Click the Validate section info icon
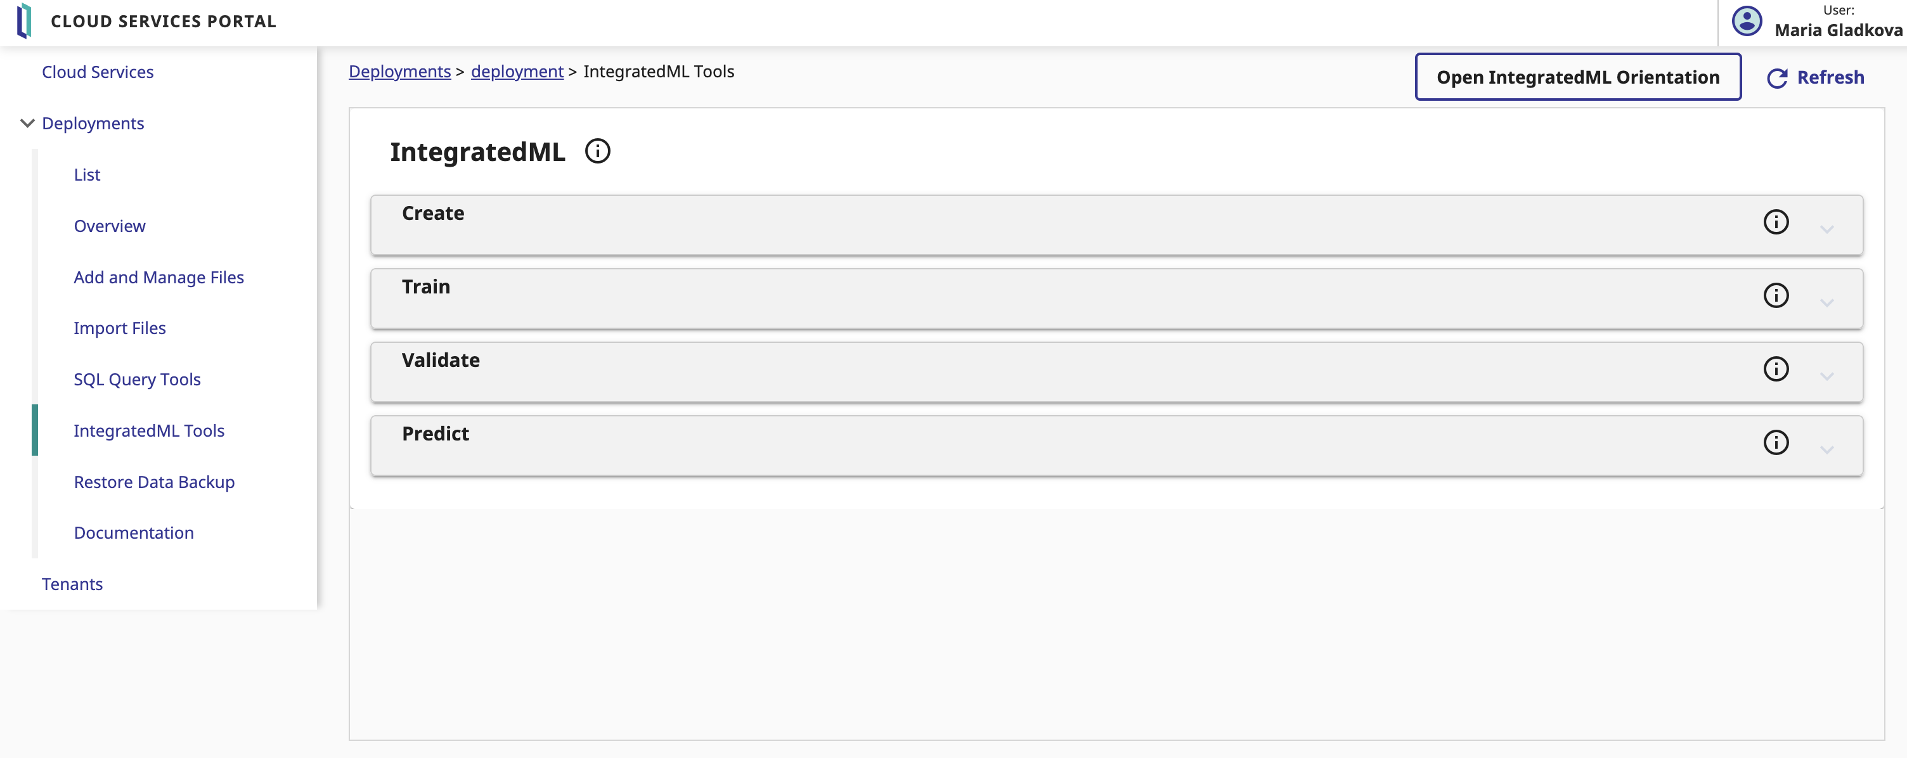Viewport: 1907px width, 758px height. [1775, 369]
